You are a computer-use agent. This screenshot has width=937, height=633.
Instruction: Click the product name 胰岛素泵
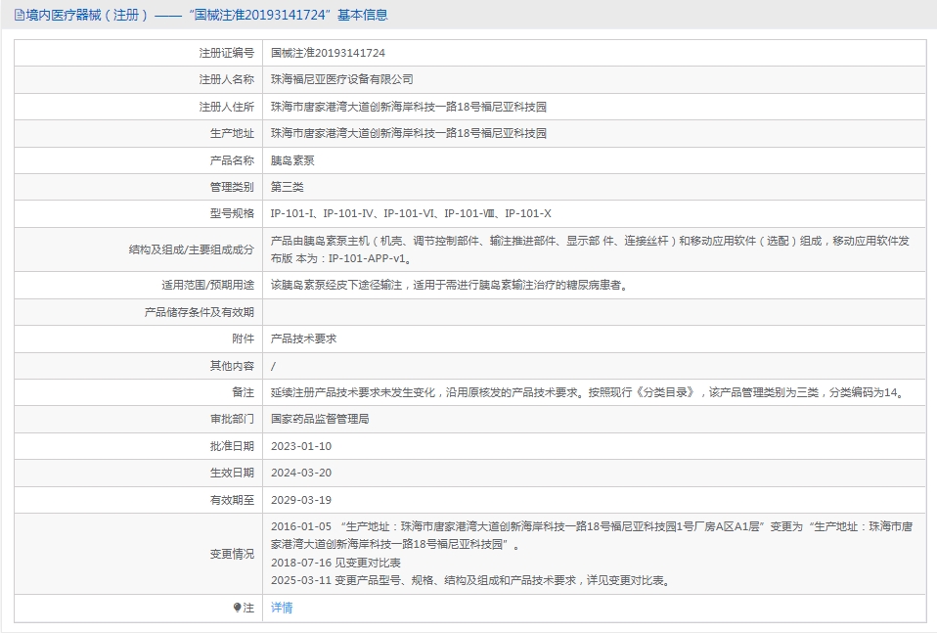click(292, 160)
